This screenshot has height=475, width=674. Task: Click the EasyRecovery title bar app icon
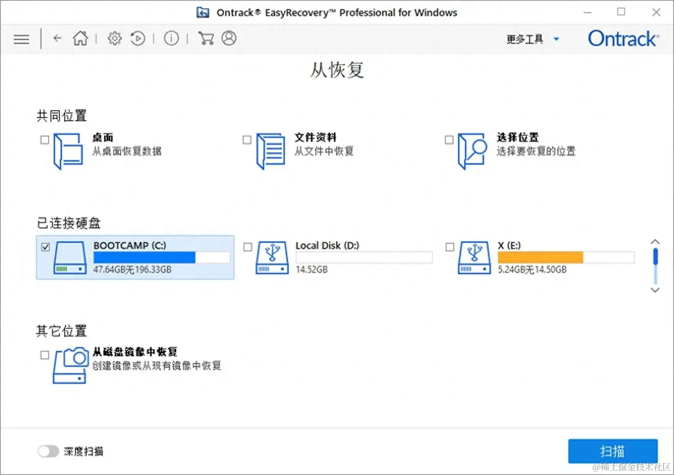[x=203, y=12]
